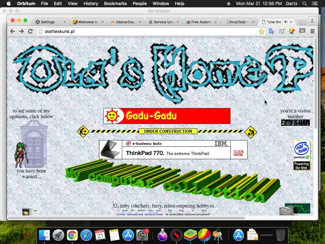Open Finder from the Dock
The width and height of the screenshot is (325, 244).
click(44, 235)
